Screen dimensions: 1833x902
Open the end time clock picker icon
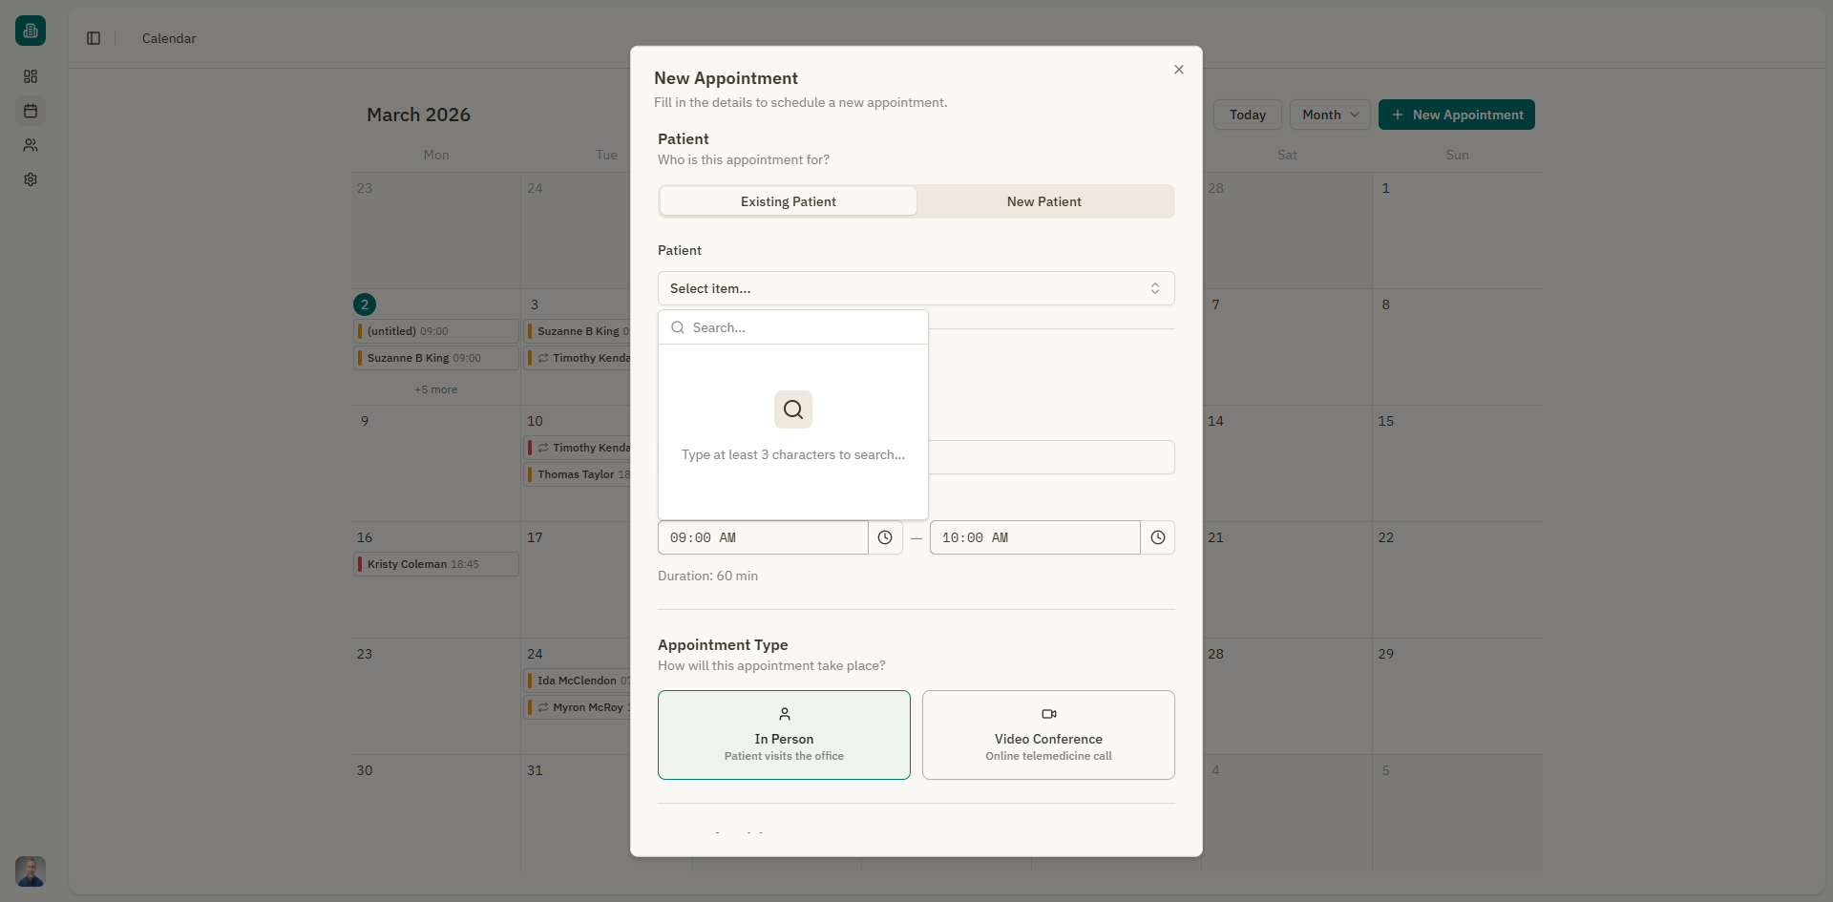click(x=1157, y=537)
